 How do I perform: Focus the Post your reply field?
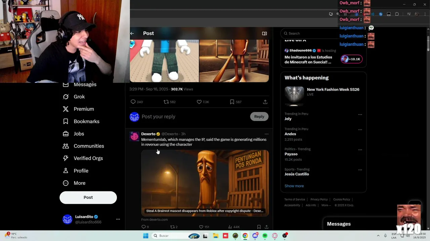click(x=195, y=116)
